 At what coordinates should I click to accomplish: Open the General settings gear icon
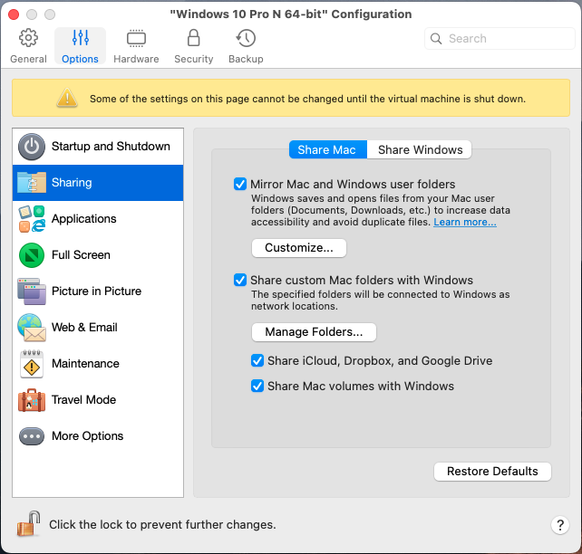point(29,38)
